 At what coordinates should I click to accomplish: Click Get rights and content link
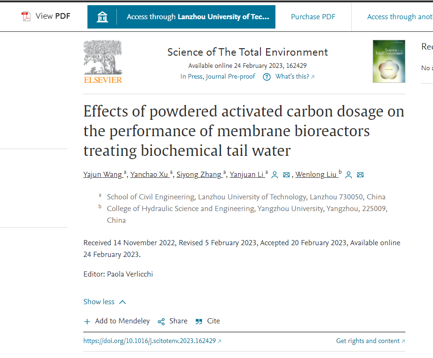point(368,341)
